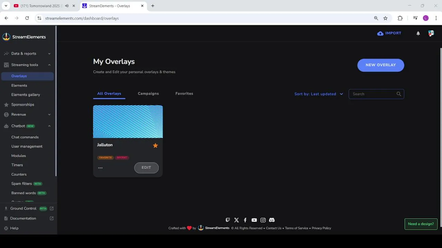
Task: Open Contact Us footer link
Action: click(273, 228)
